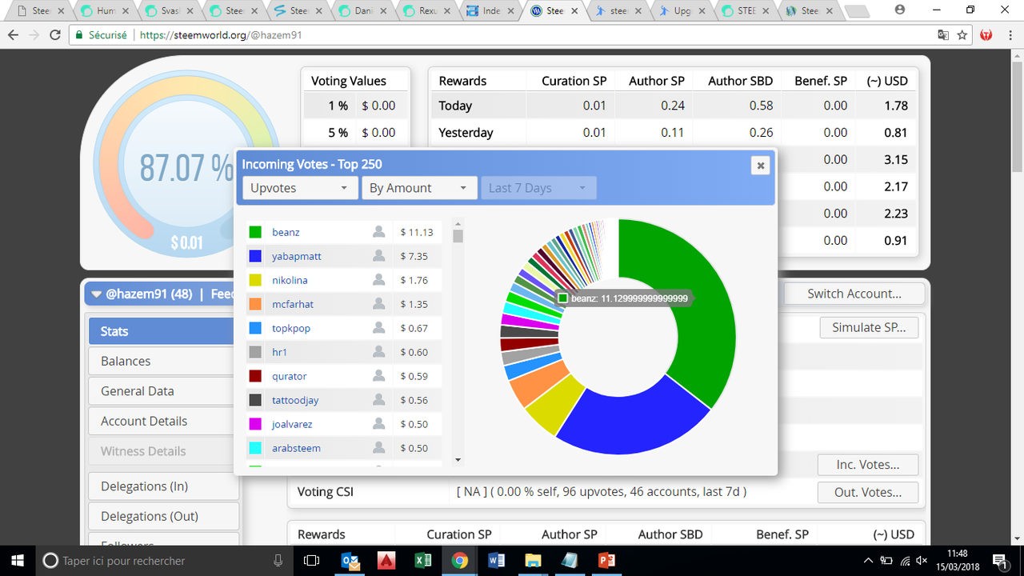Click the user icon next to yabapmatt

pos(379,256)
